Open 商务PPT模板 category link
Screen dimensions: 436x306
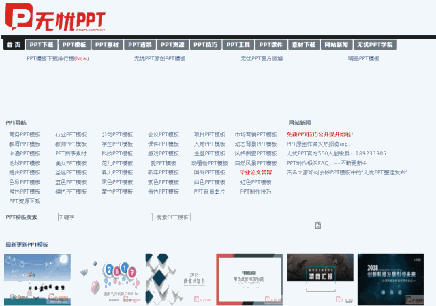point(25,135)
